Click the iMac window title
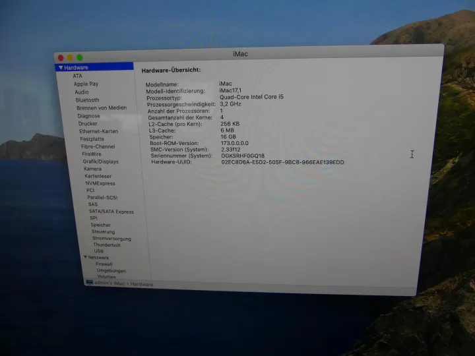475x356 pixels. (x=241, y=54)
